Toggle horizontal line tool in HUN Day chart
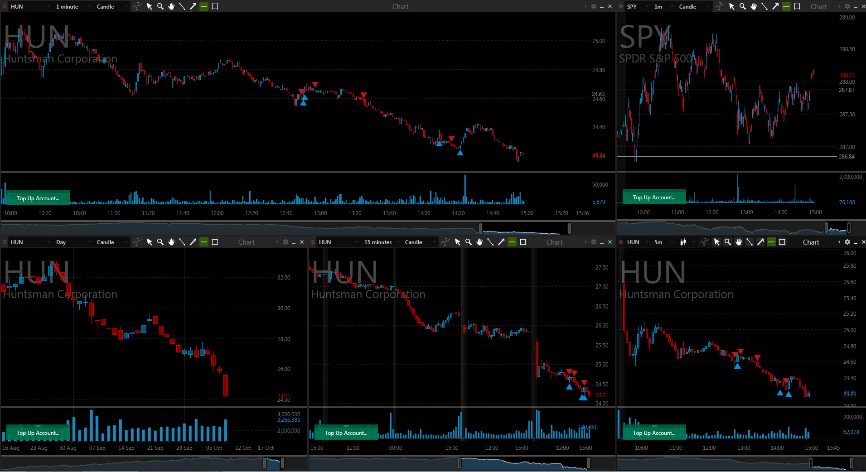This screenshot has height=472, width=866. pyautogui.click(x=204, y=242)
